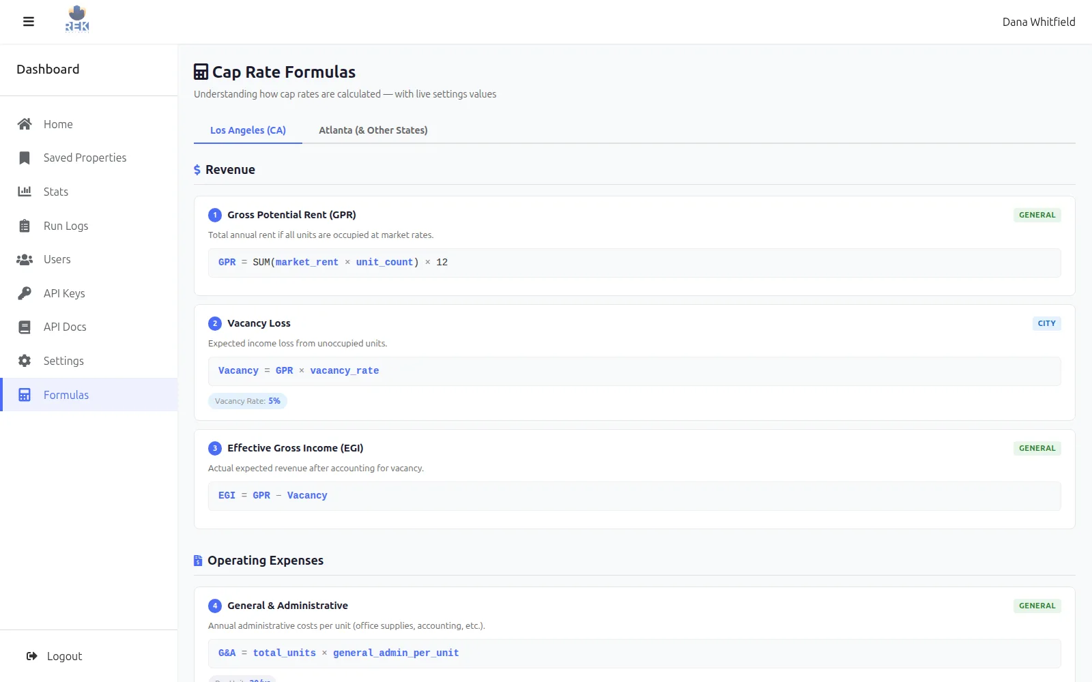The height and width of the screenshot is (682, 1092).
Task: Click the GPR formula code line
Action: (635, 263)
